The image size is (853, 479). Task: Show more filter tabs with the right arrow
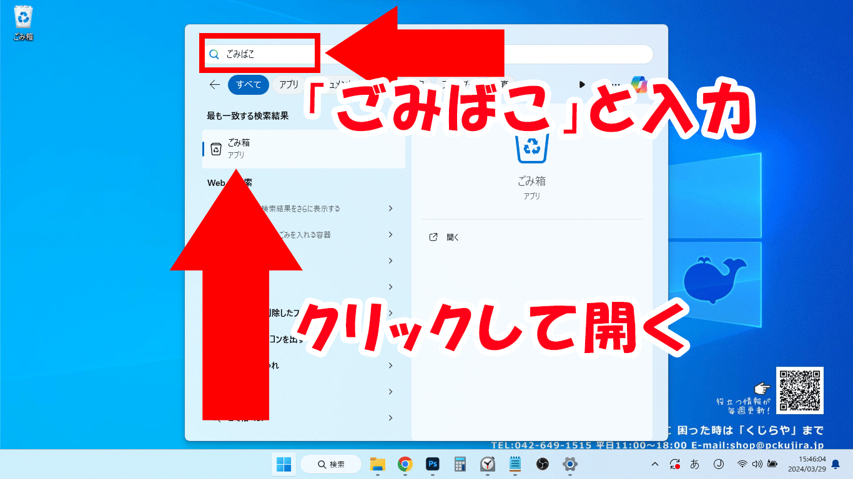(582, 84)
